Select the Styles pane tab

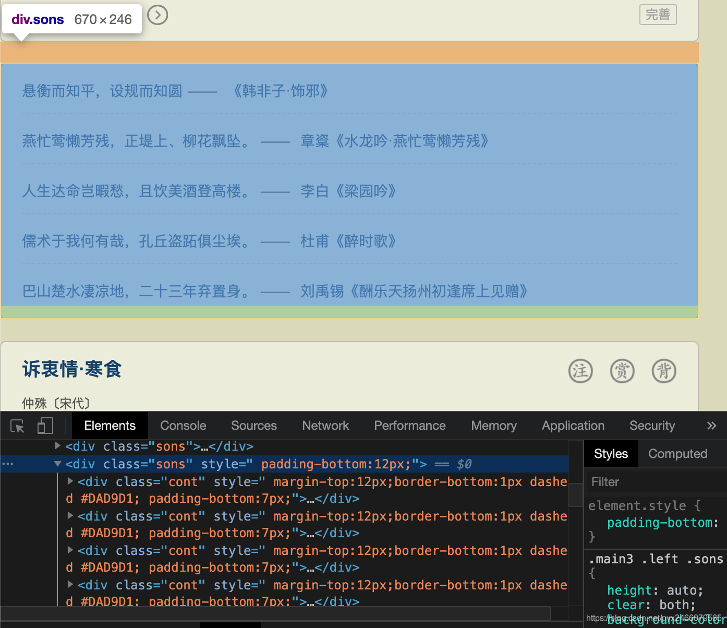(x=611, y=454)
